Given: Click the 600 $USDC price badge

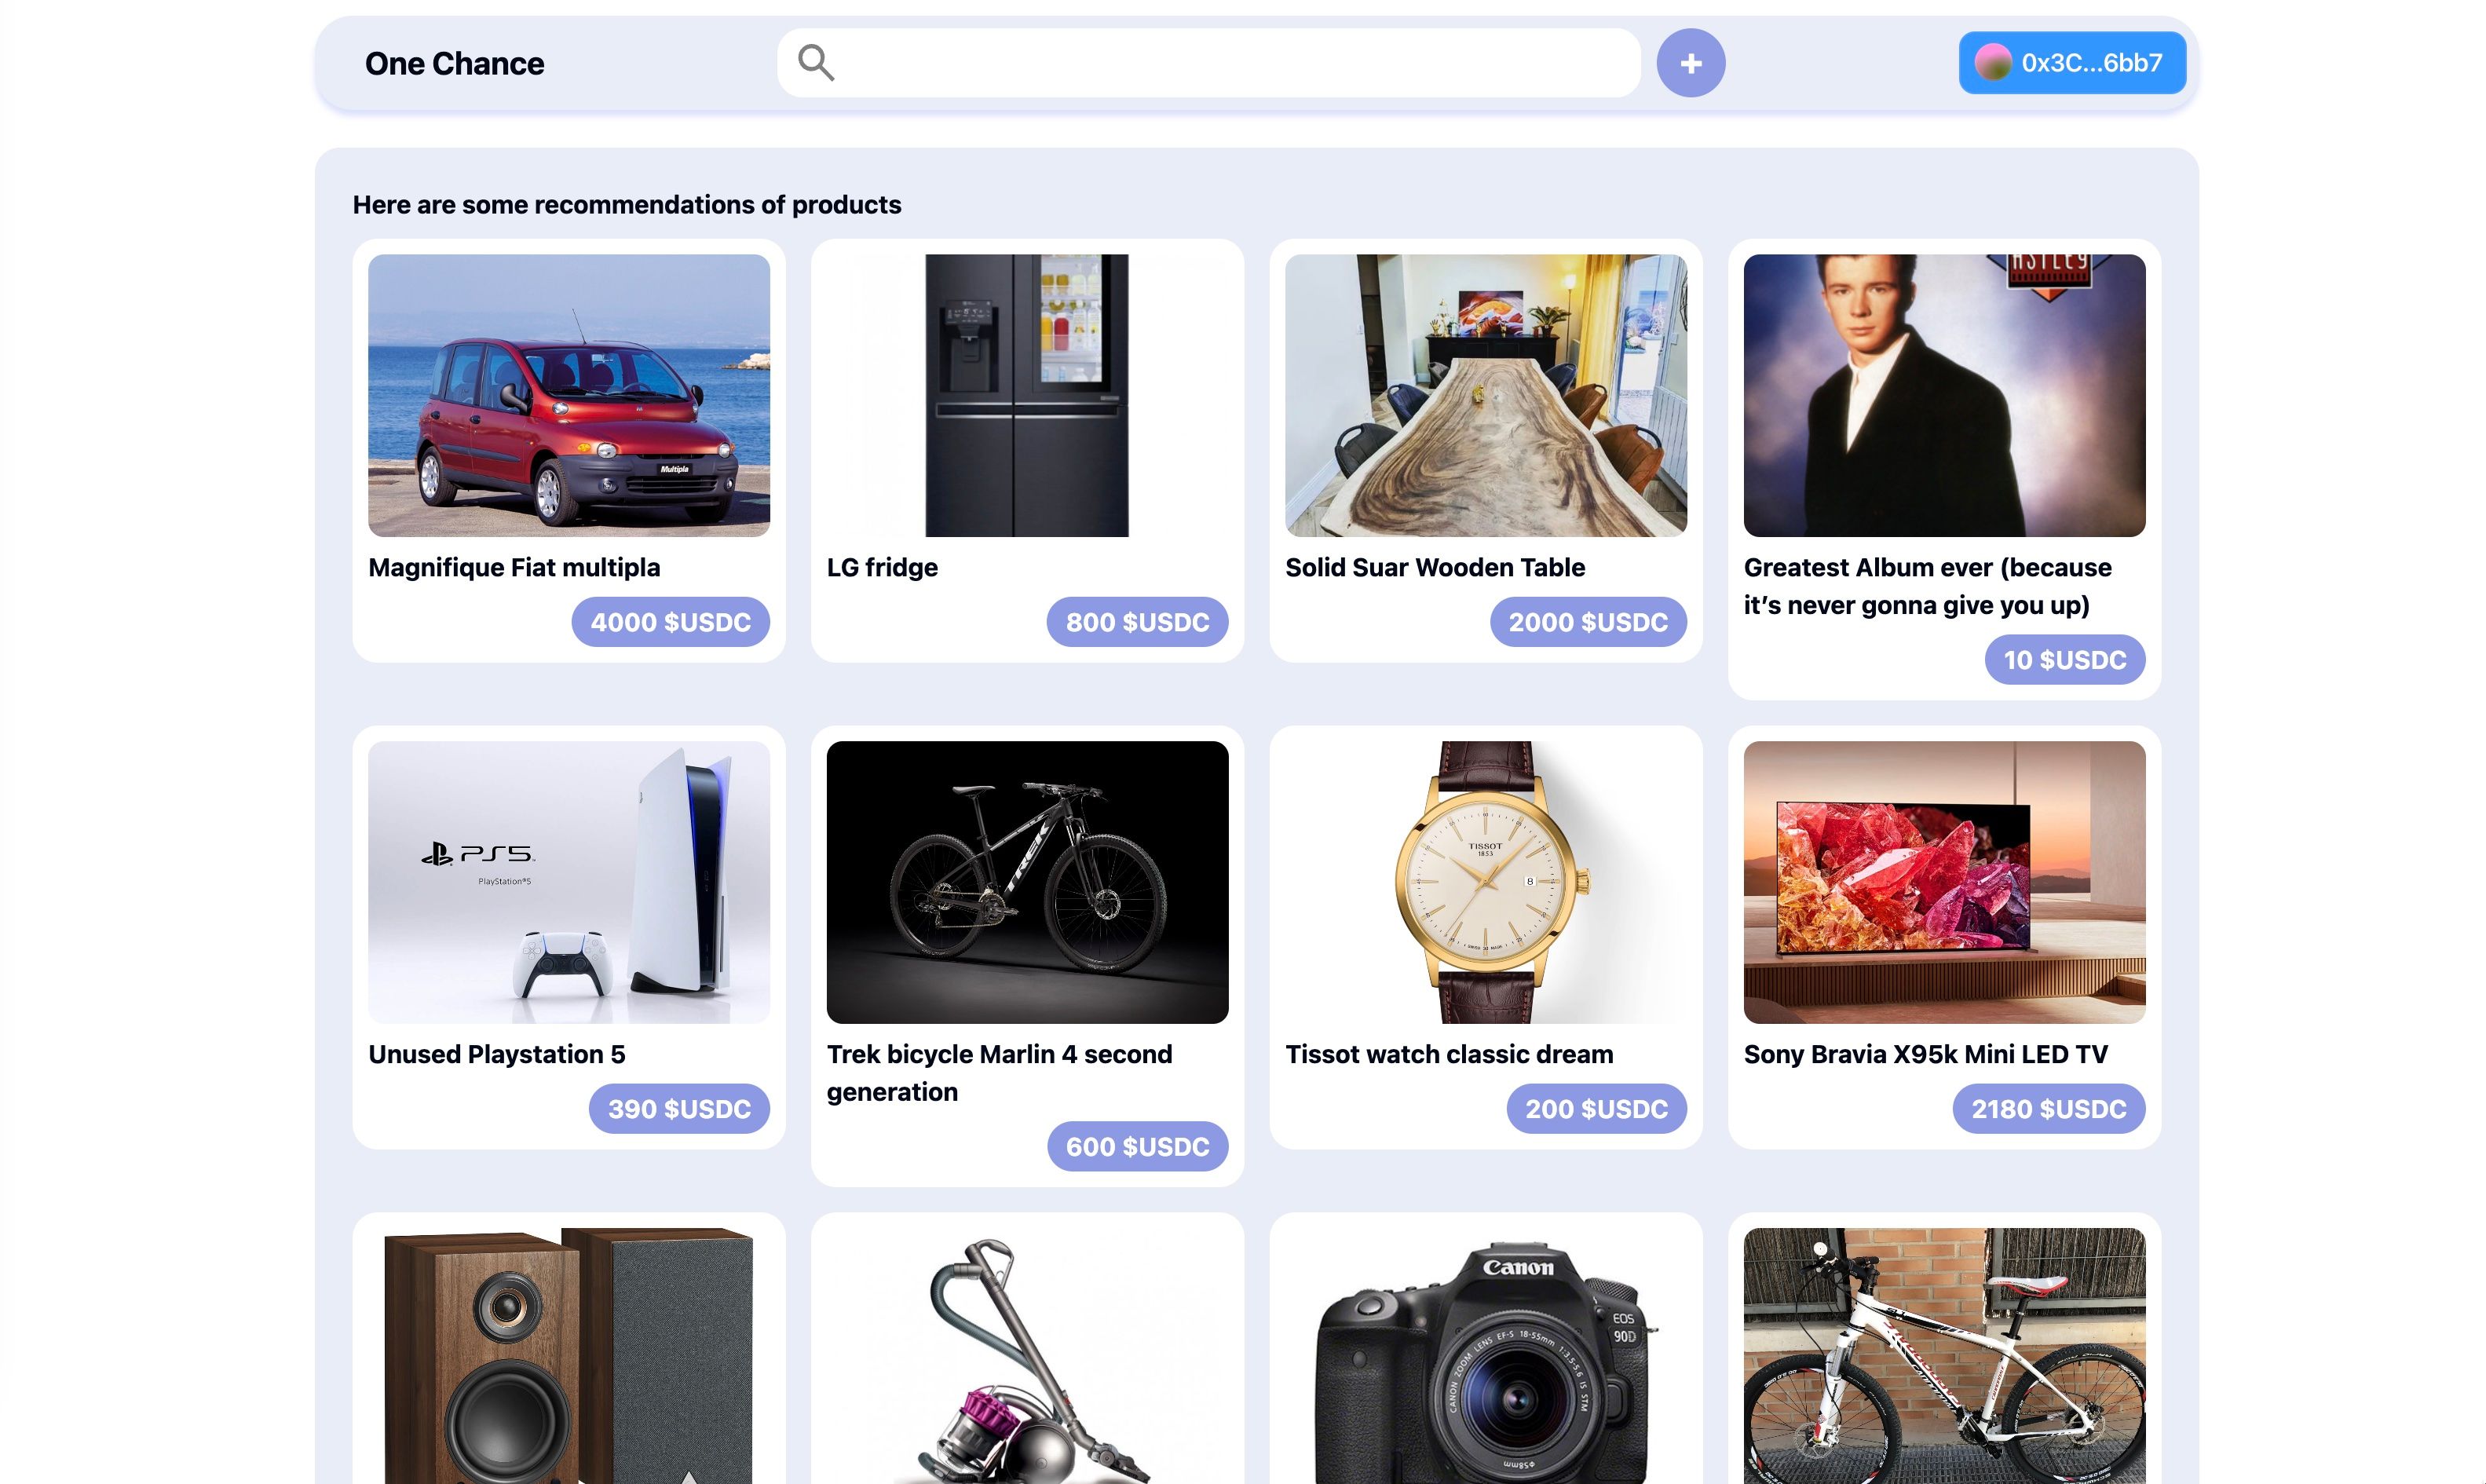Looking at the screenshot, I should [x=1137, y=1147].
